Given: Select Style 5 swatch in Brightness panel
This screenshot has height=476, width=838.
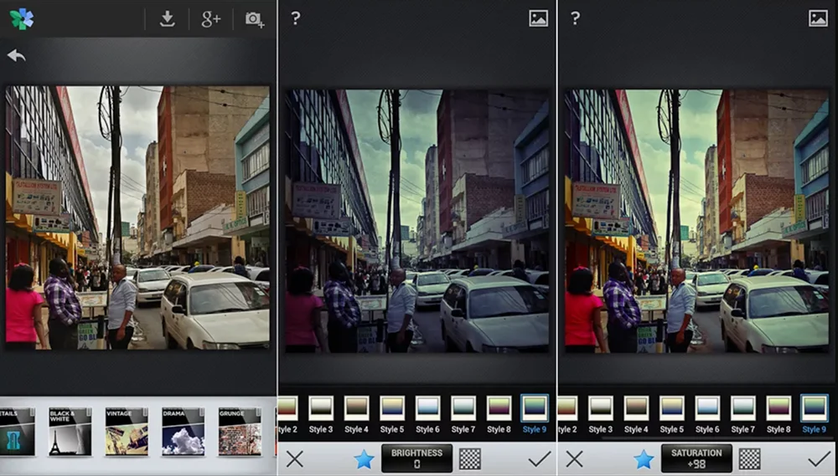Looking at the screenshot, I should [392, 414].
